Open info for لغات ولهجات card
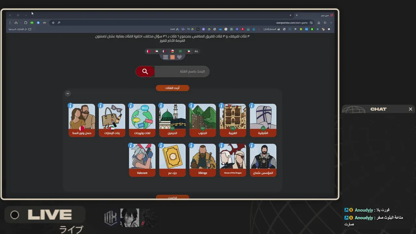Screen dimensions: 416x234 pos(131,106)
